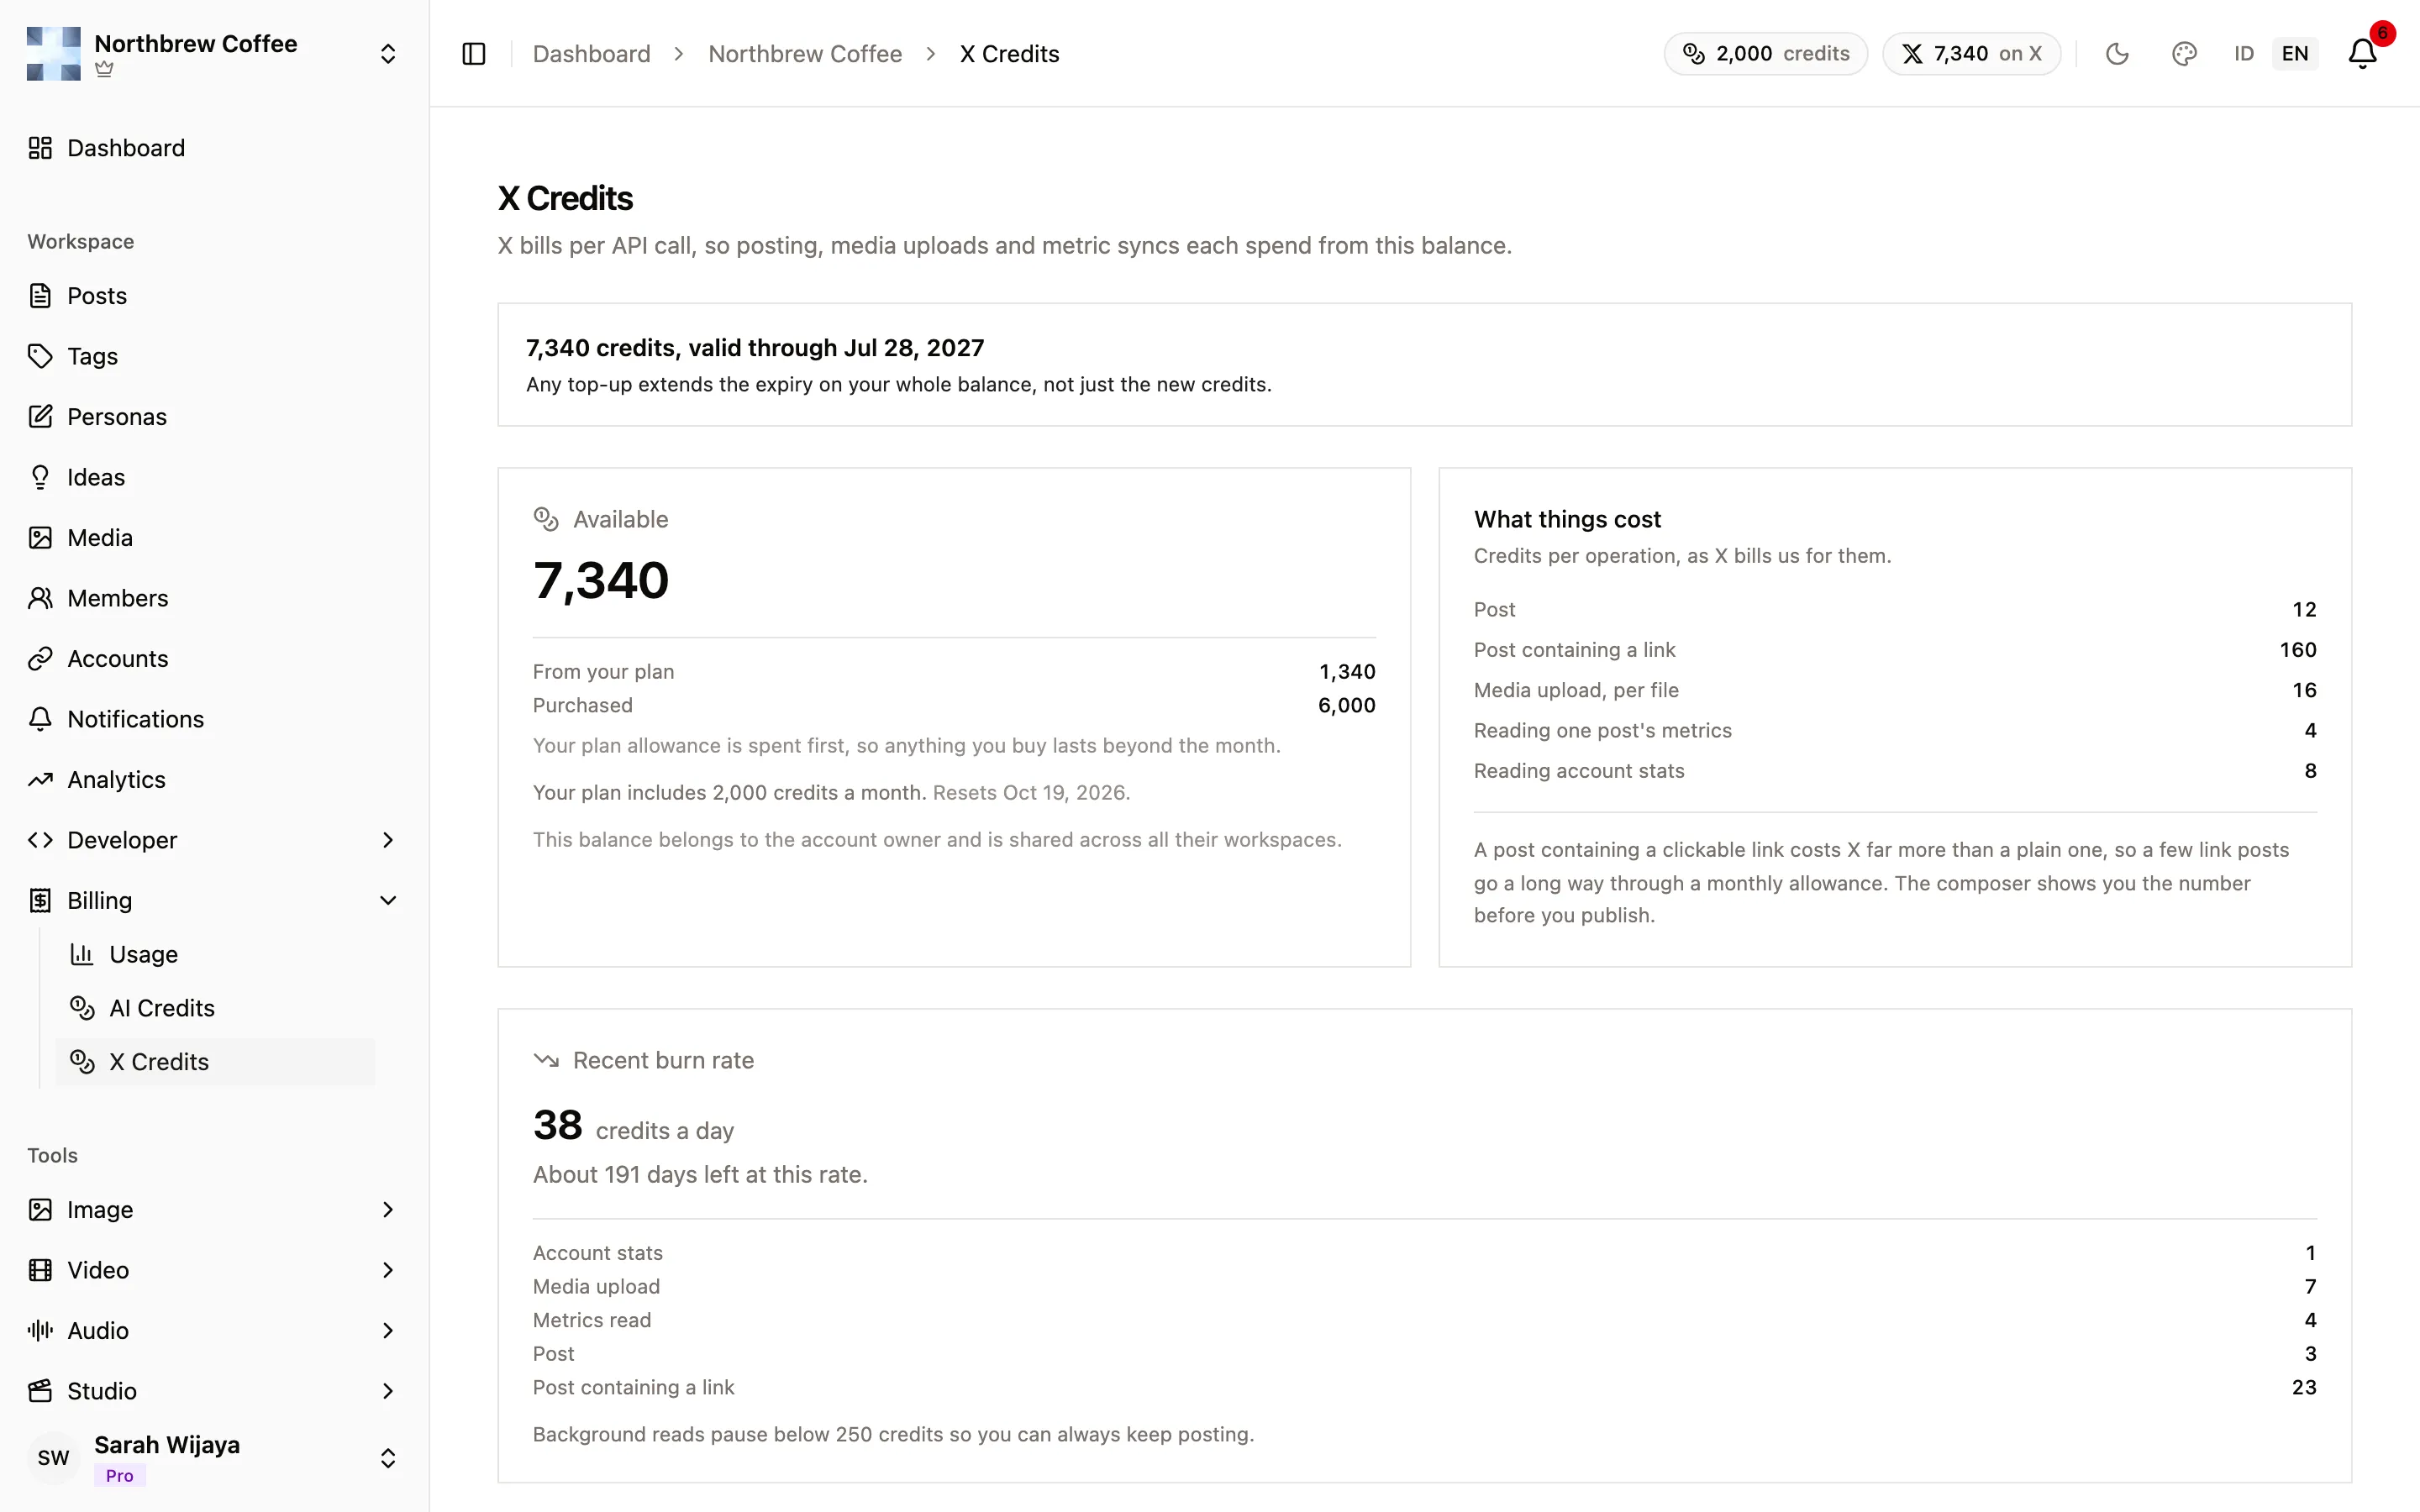Viewport: 2420px width, 1512px height.
Task: Click the Ideas lightbulb icon
Action: tap(40, 477)
